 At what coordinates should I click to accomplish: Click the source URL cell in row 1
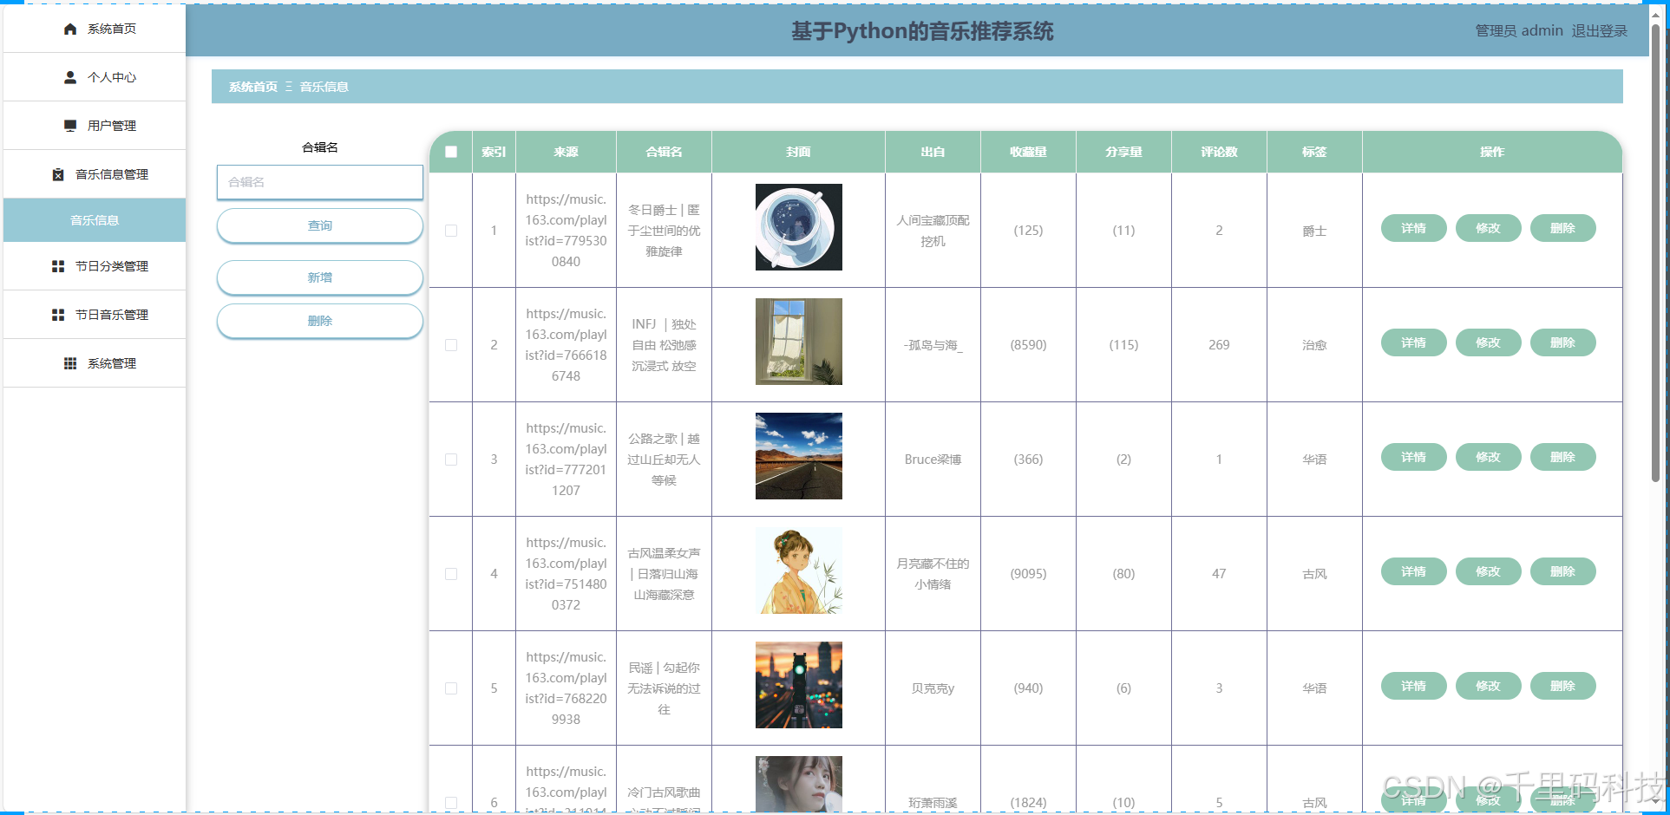(x=566, y=231)
